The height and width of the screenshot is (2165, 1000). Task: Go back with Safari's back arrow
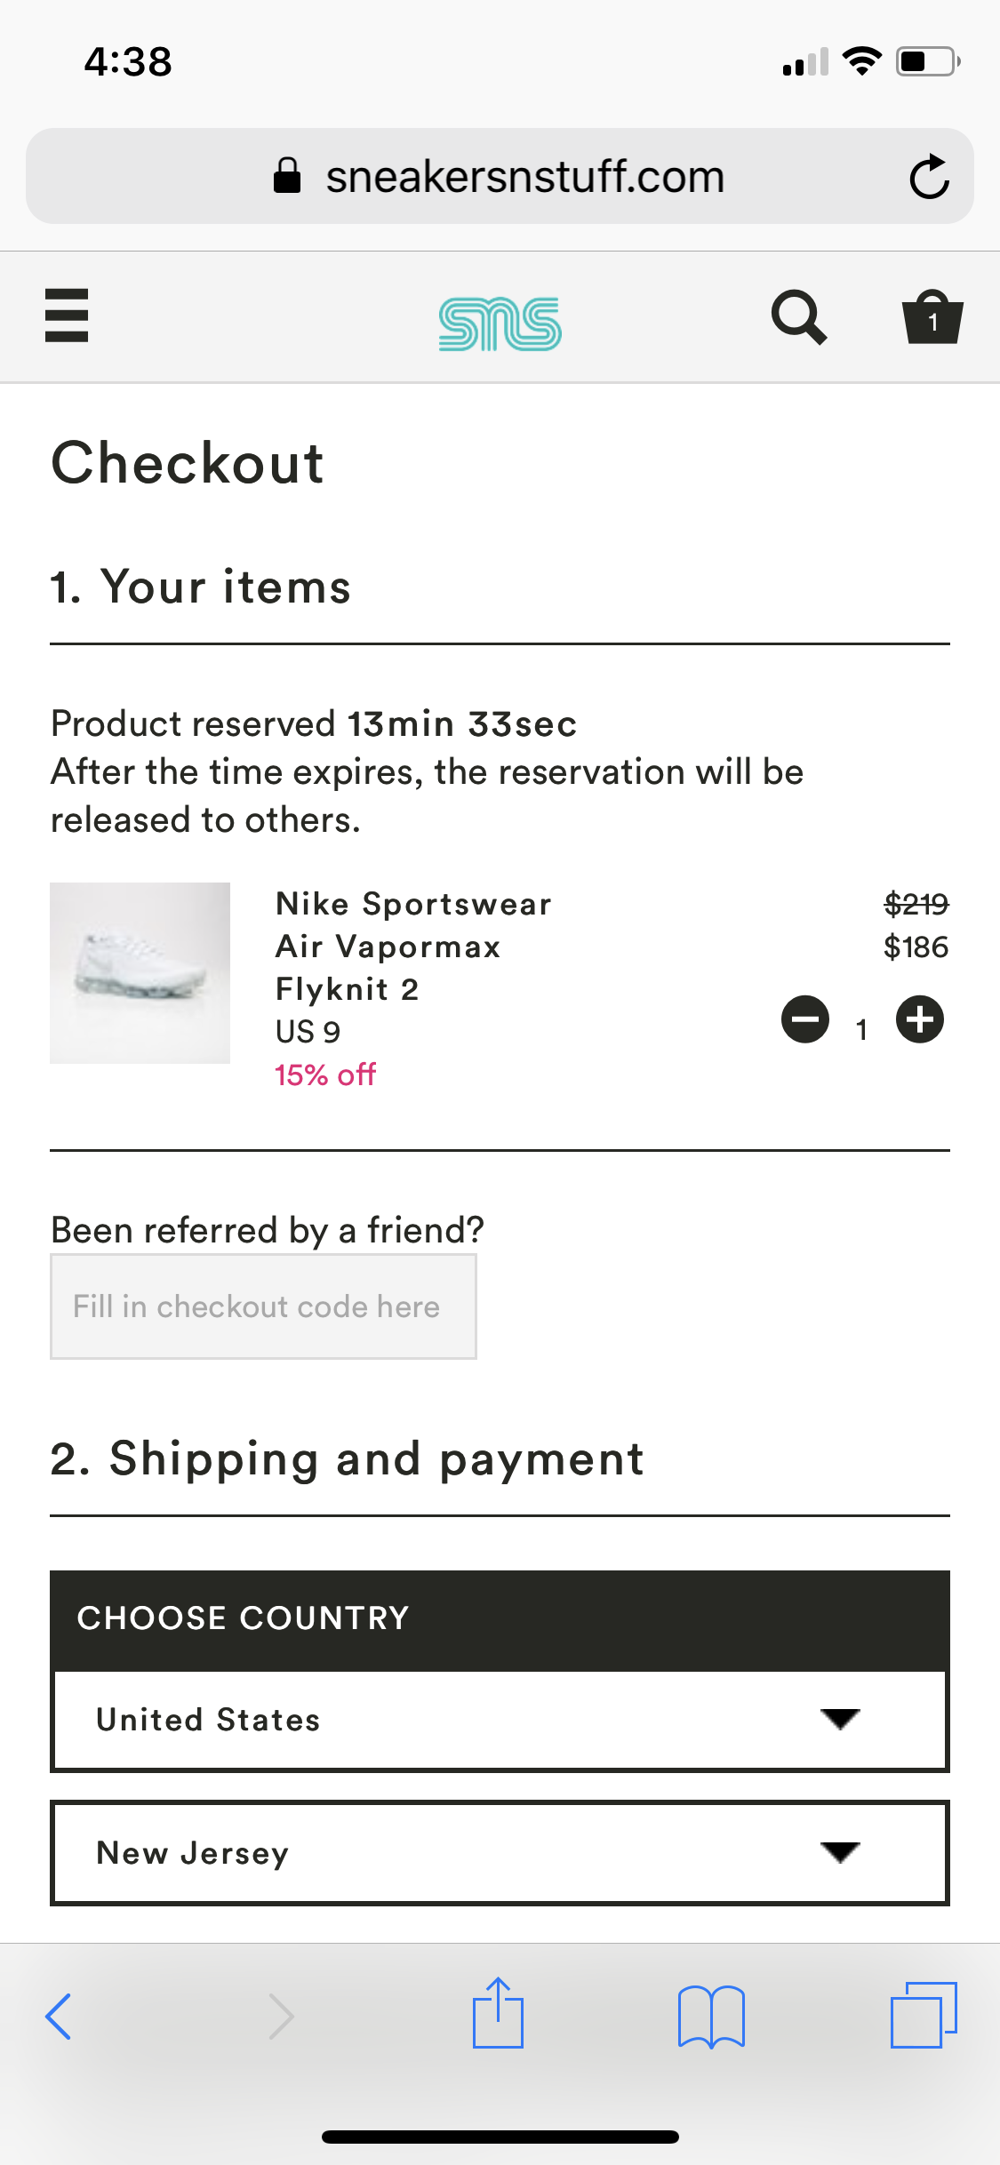coord(59,2016)
